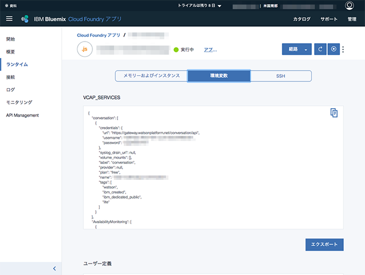Switch to the SSH tab
Screen dimensions: 365x275
point(281,76)
